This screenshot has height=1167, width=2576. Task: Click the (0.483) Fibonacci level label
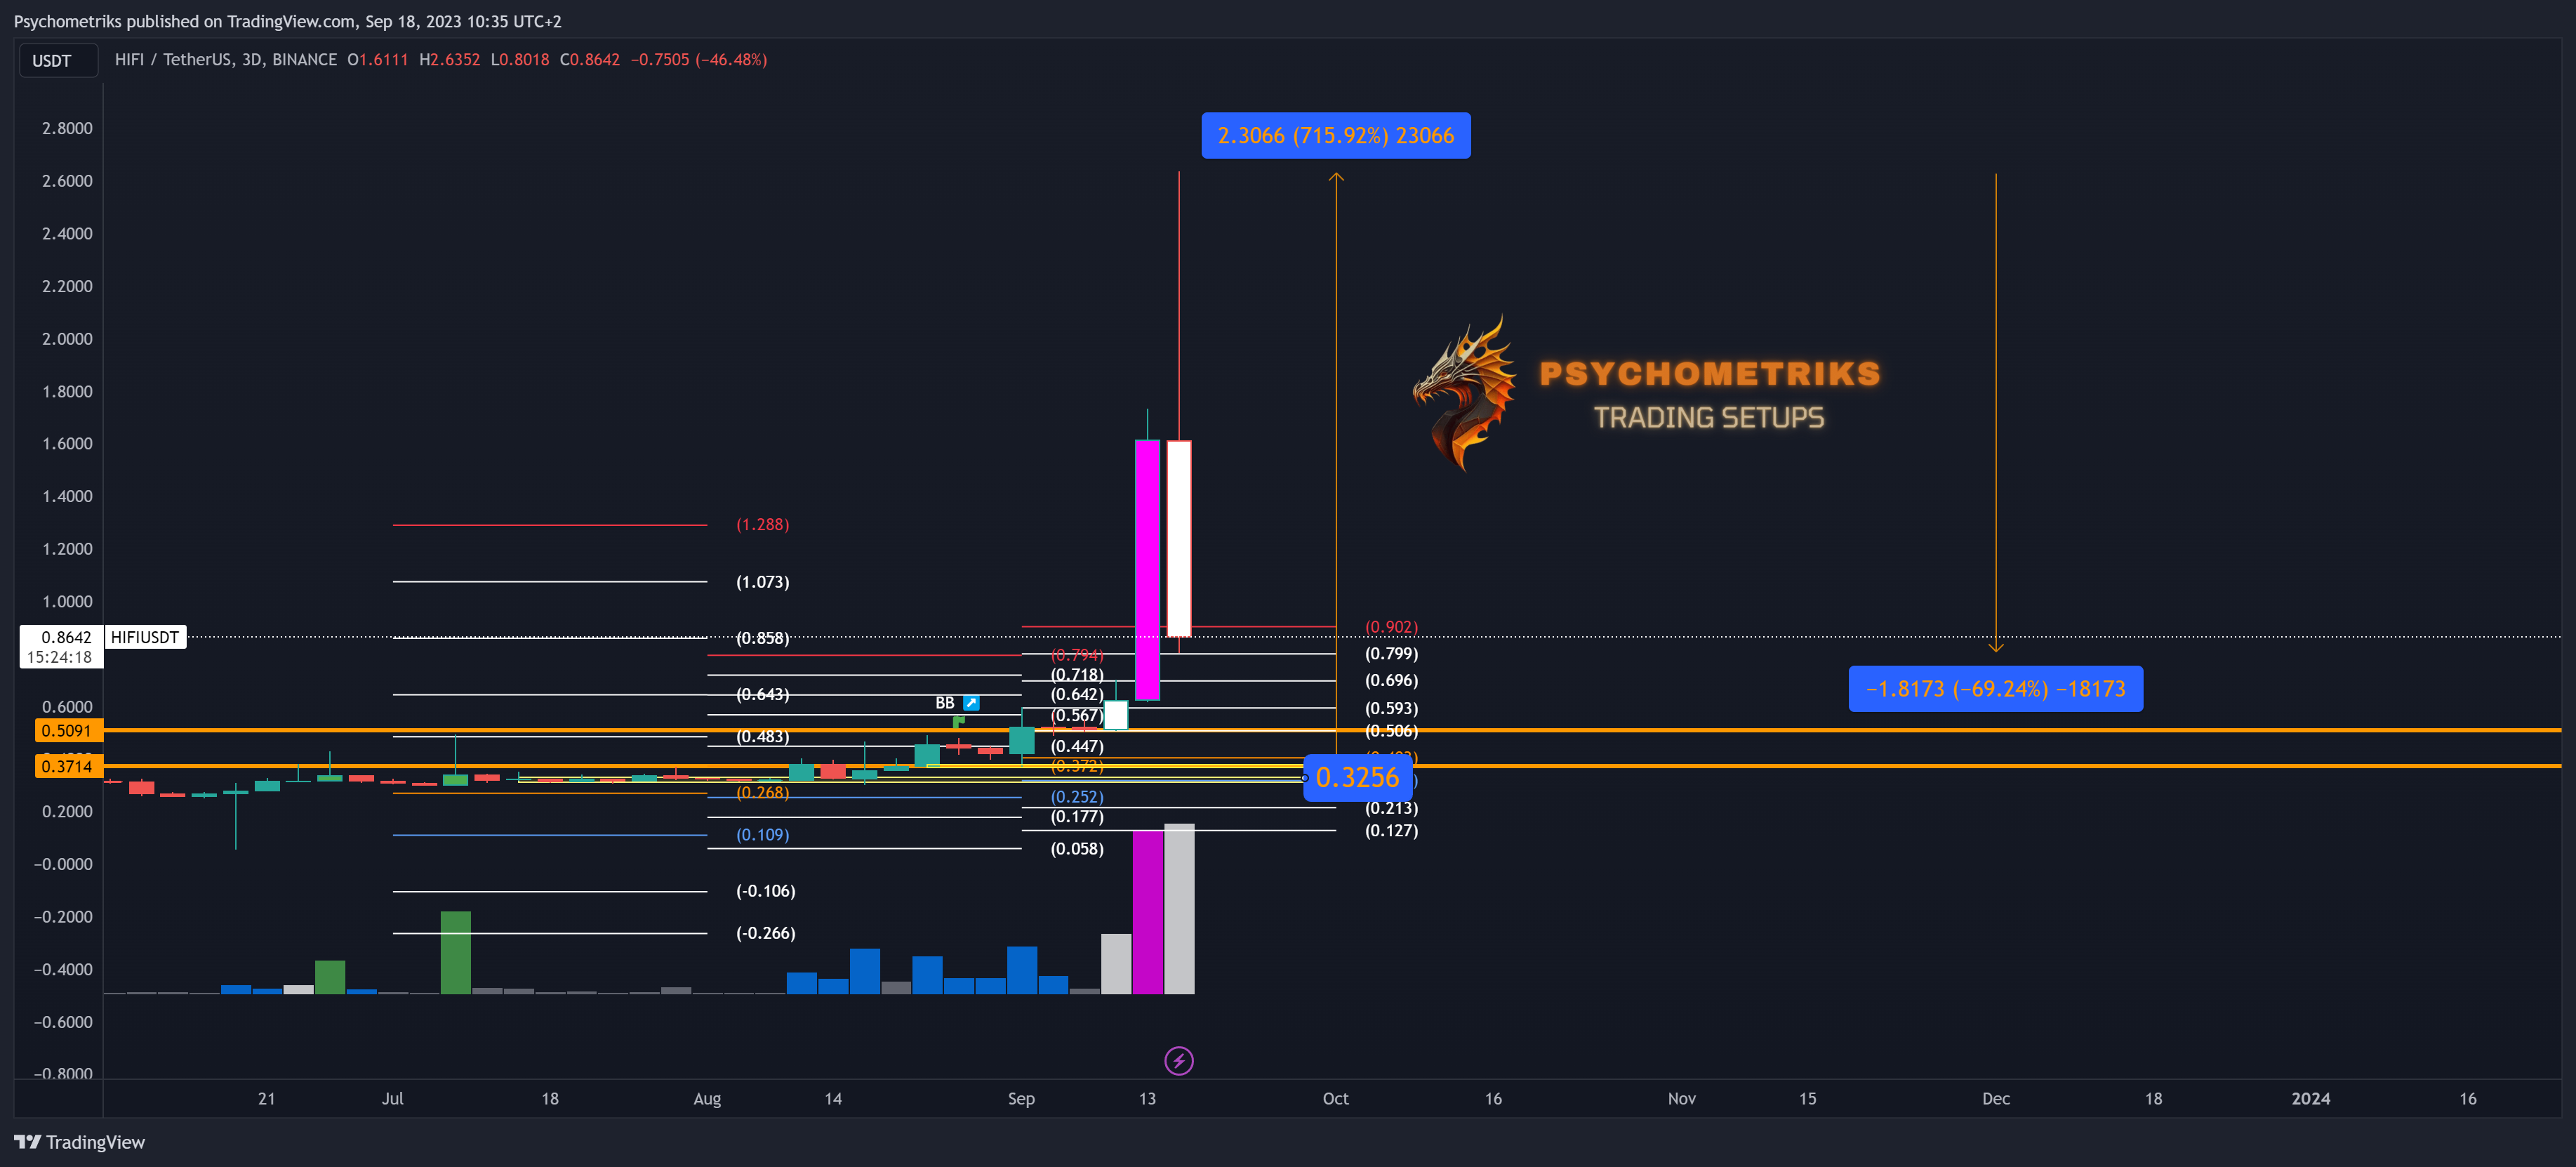tap(763, 737)
